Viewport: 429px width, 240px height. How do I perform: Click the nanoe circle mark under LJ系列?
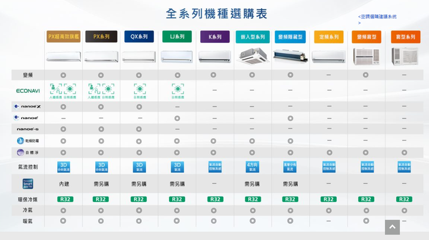(178, 119)
